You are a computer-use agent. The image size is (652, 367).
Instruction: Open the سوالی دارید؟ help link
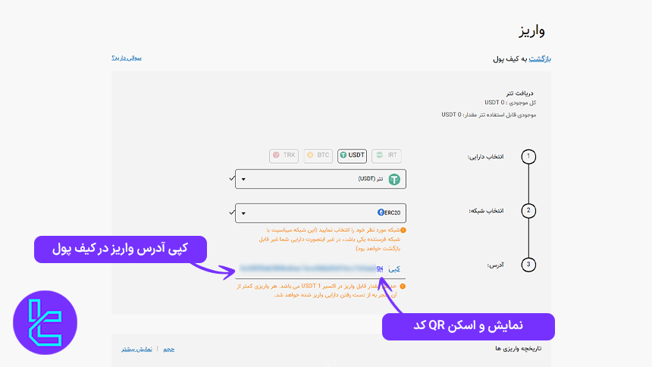point(127,58)
